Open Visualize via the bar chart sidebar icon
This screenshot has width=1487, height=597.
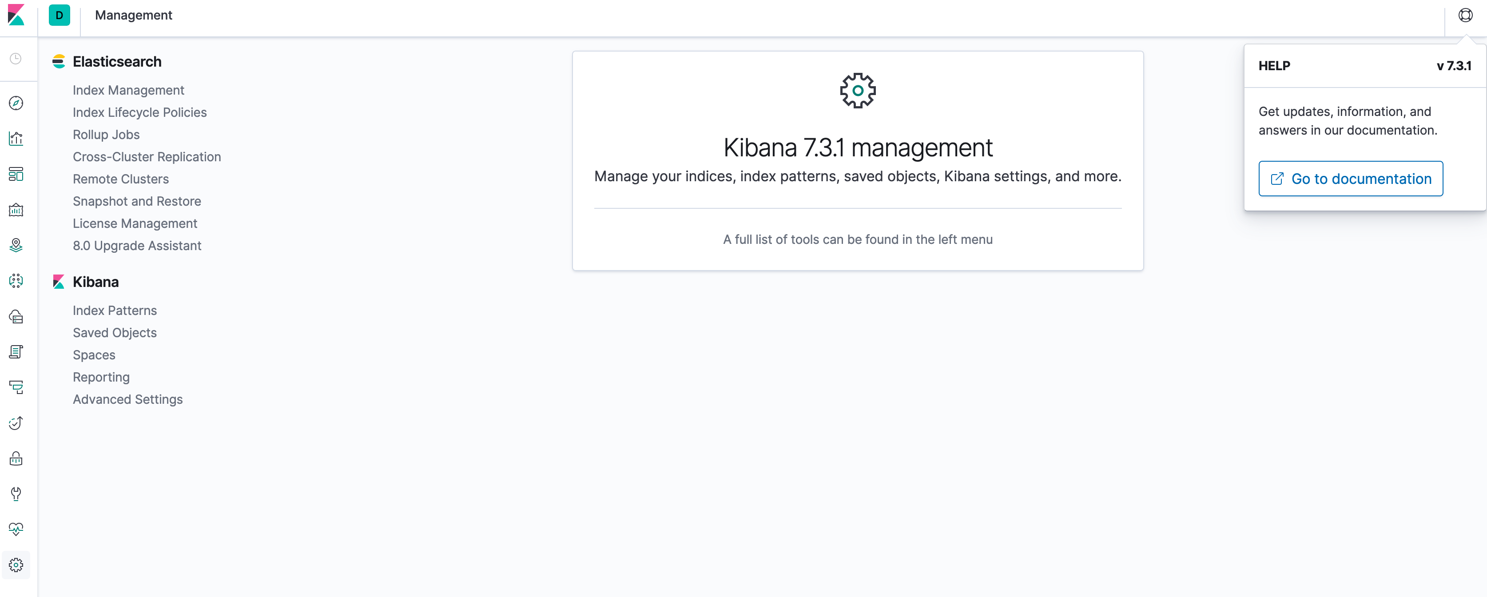16,139
